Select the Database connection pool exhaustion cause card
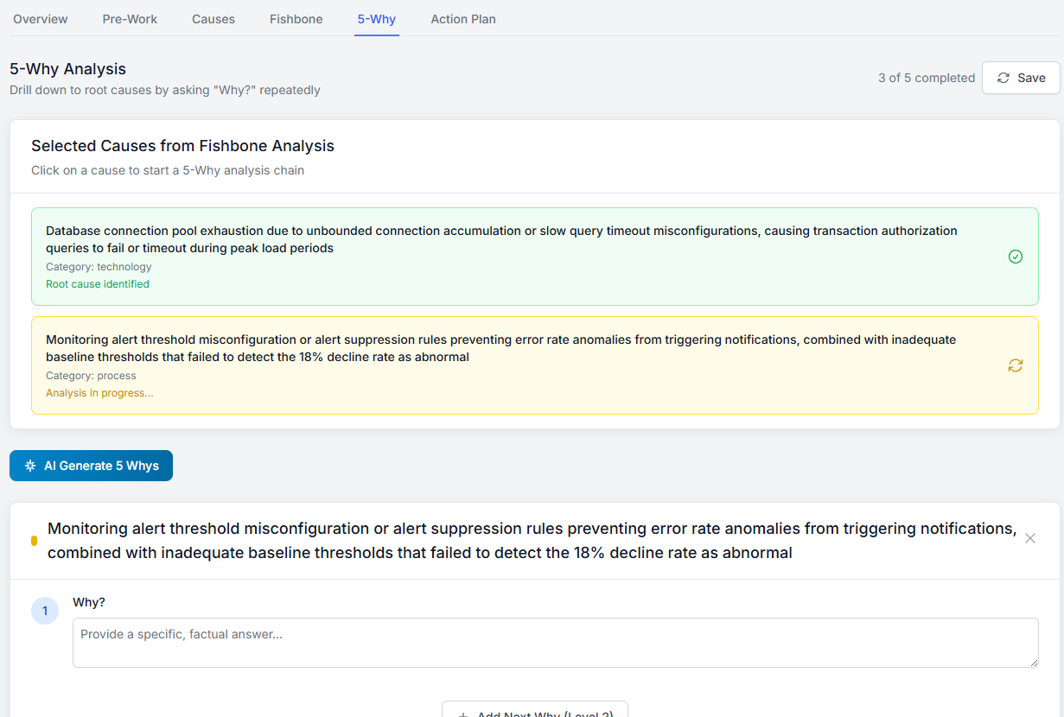The image size is (1064, 717). point(534,257)
